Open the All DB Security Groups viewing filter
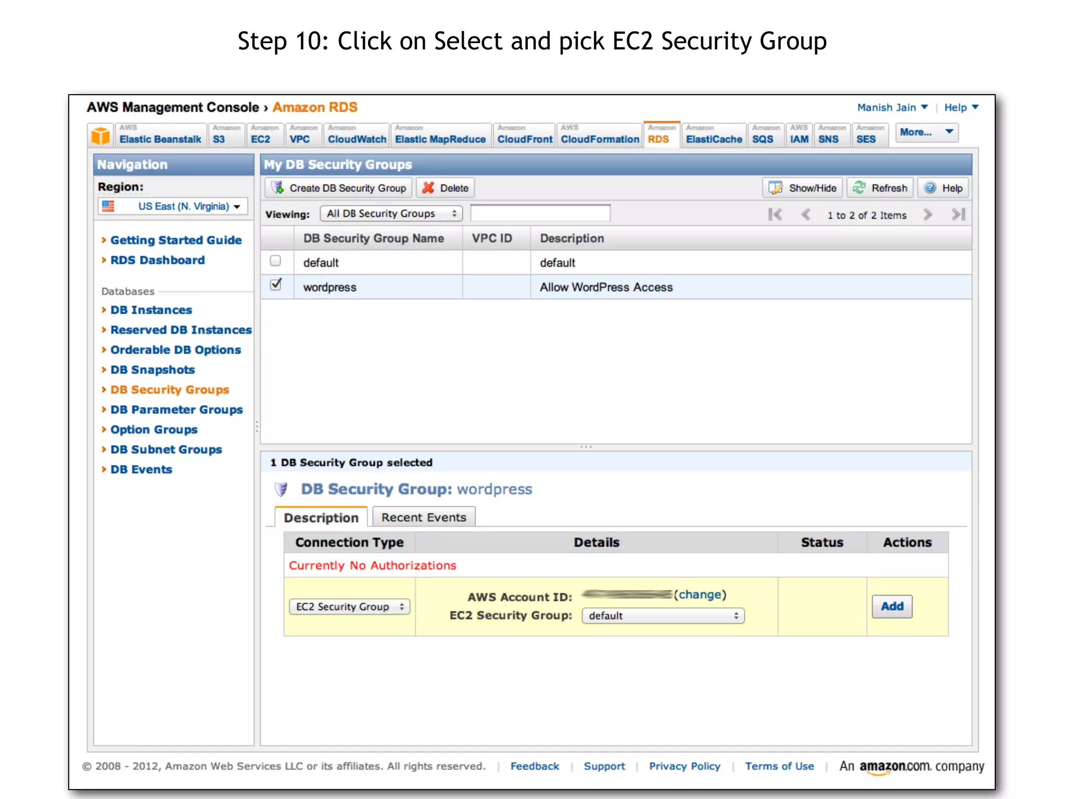This screenshot has width=1066, height=799. (x=391, y=214)
